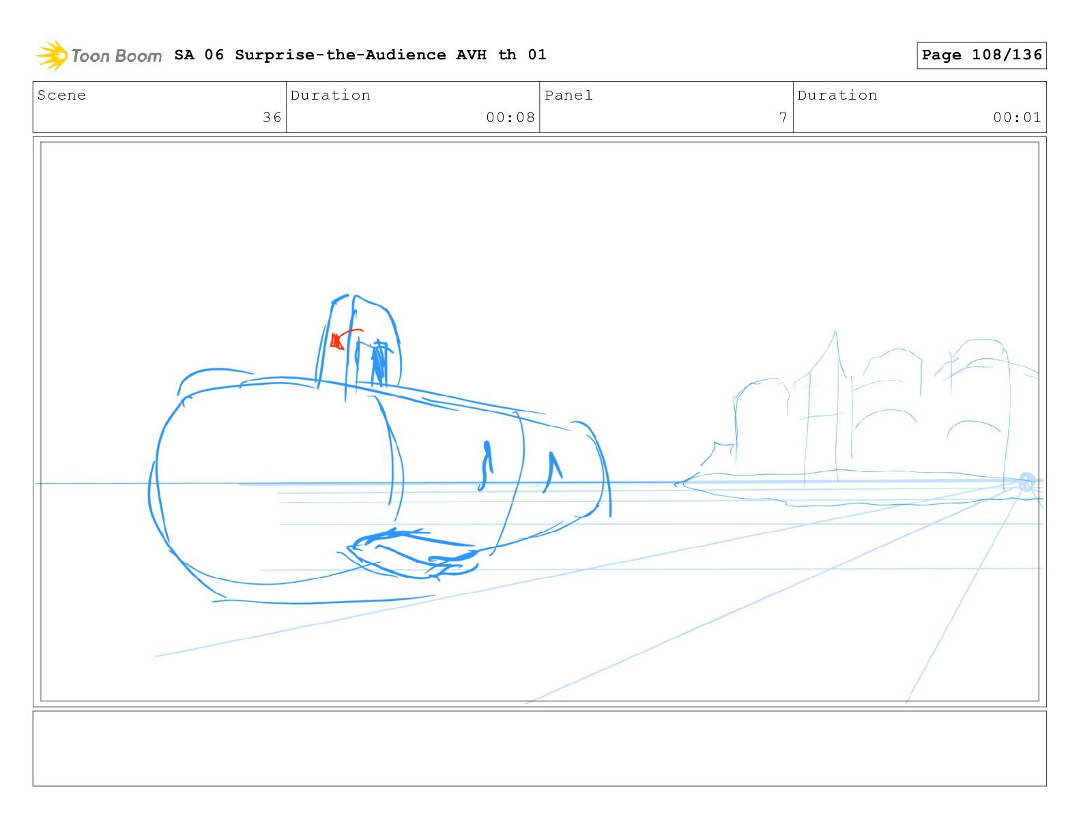Screen dimensions: 1081x835
Task: Select the title 'SA 06 Surprise-the-Audience AVH th 01'
Action: (x=360, y=55)
